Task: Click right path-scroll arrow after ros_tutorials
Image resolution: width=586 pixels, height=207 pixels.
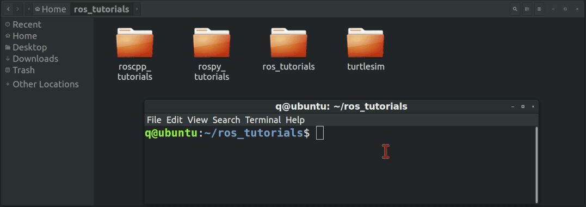Action: click(x=137, y=9)
